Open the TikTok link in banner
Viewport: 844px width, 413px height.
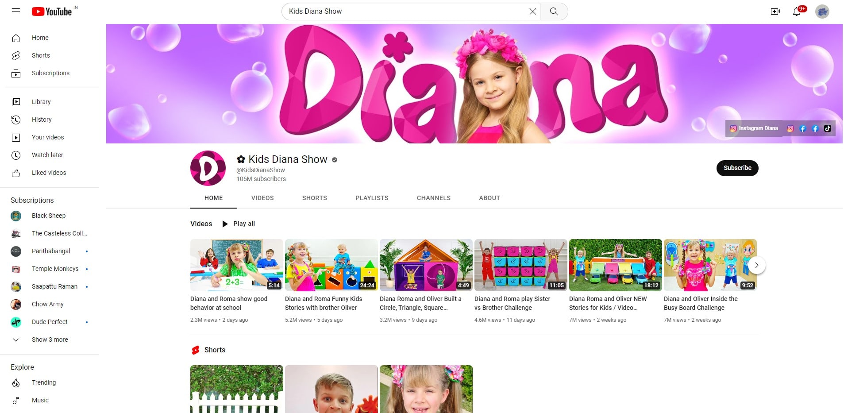tap(827, 128)
